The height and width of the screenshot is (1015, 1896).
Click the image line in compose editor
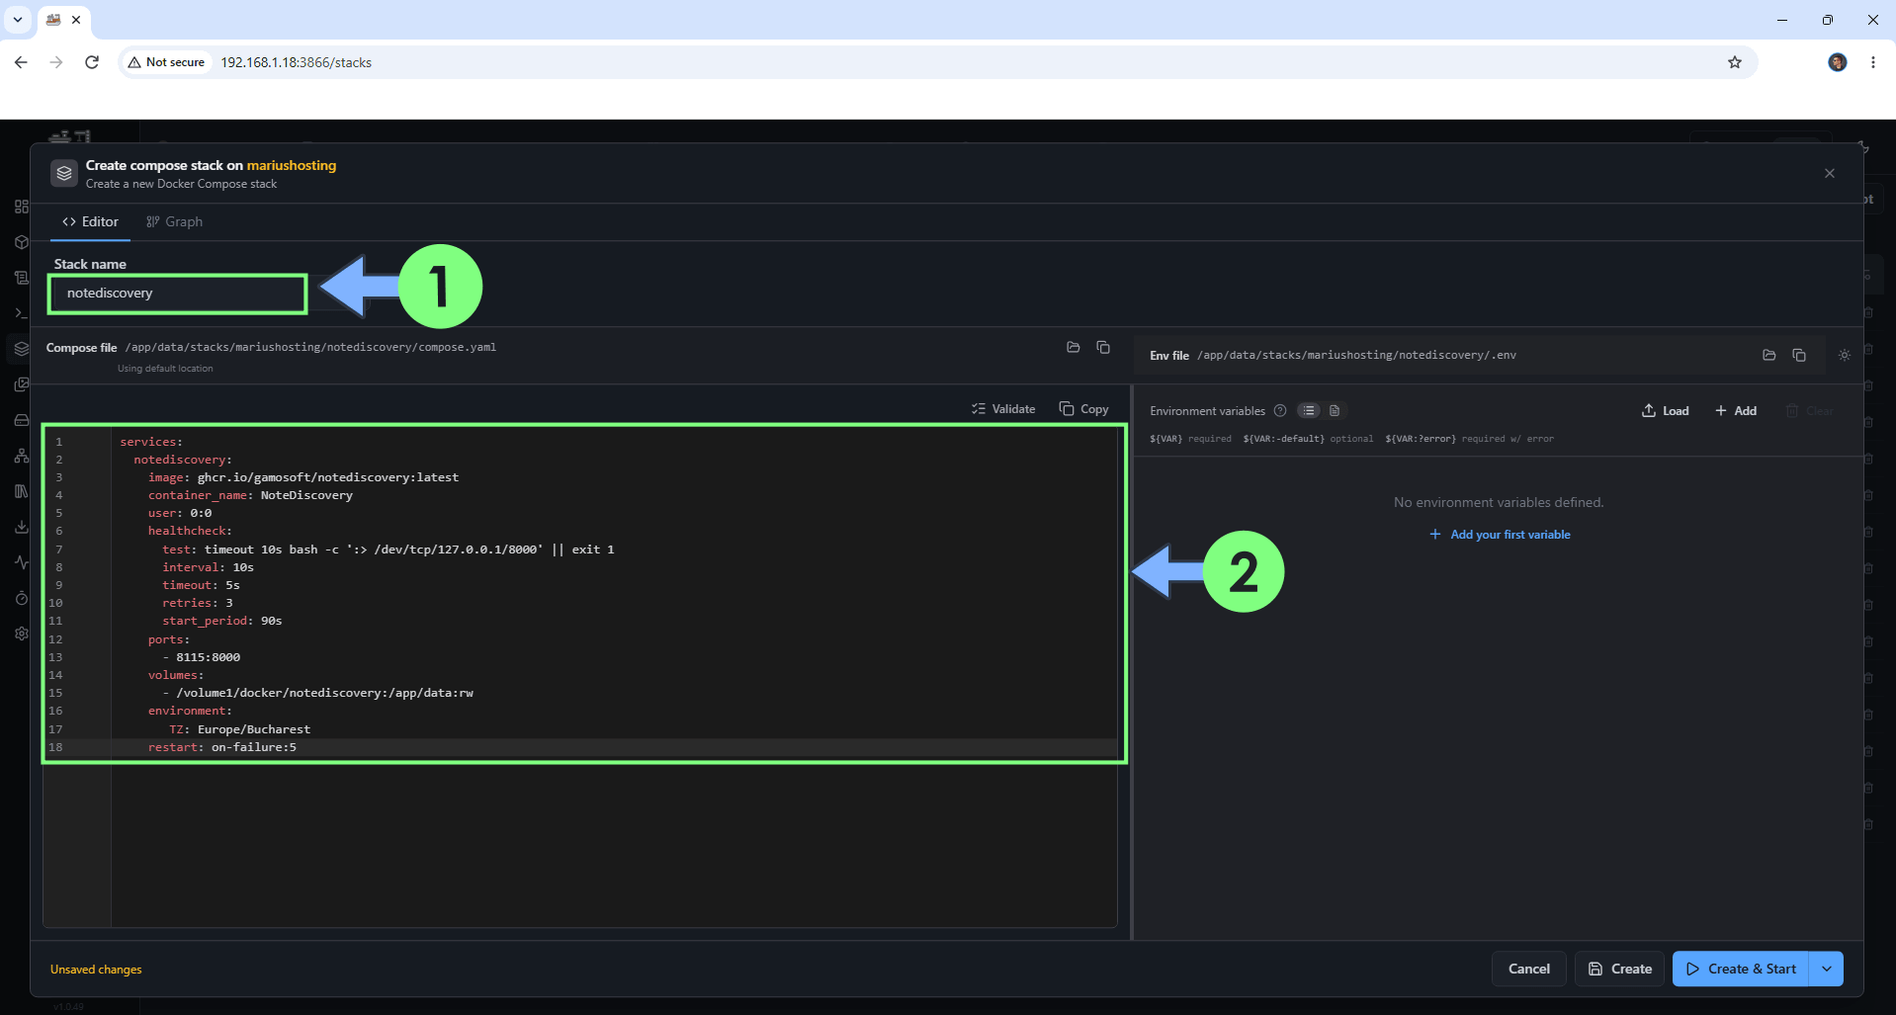click(303, 477)
